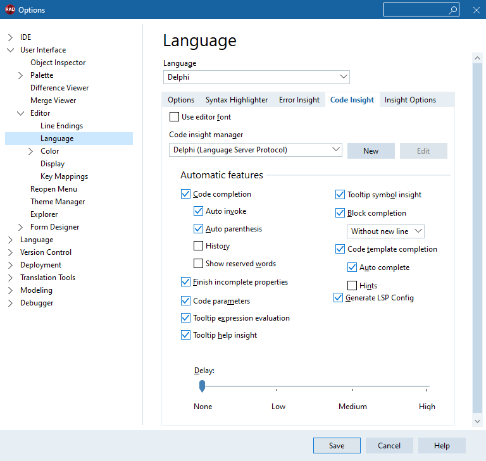486x461 pixels.
Task: Toggle Auto parenthesis checkbox
Action: coord(198,229)
